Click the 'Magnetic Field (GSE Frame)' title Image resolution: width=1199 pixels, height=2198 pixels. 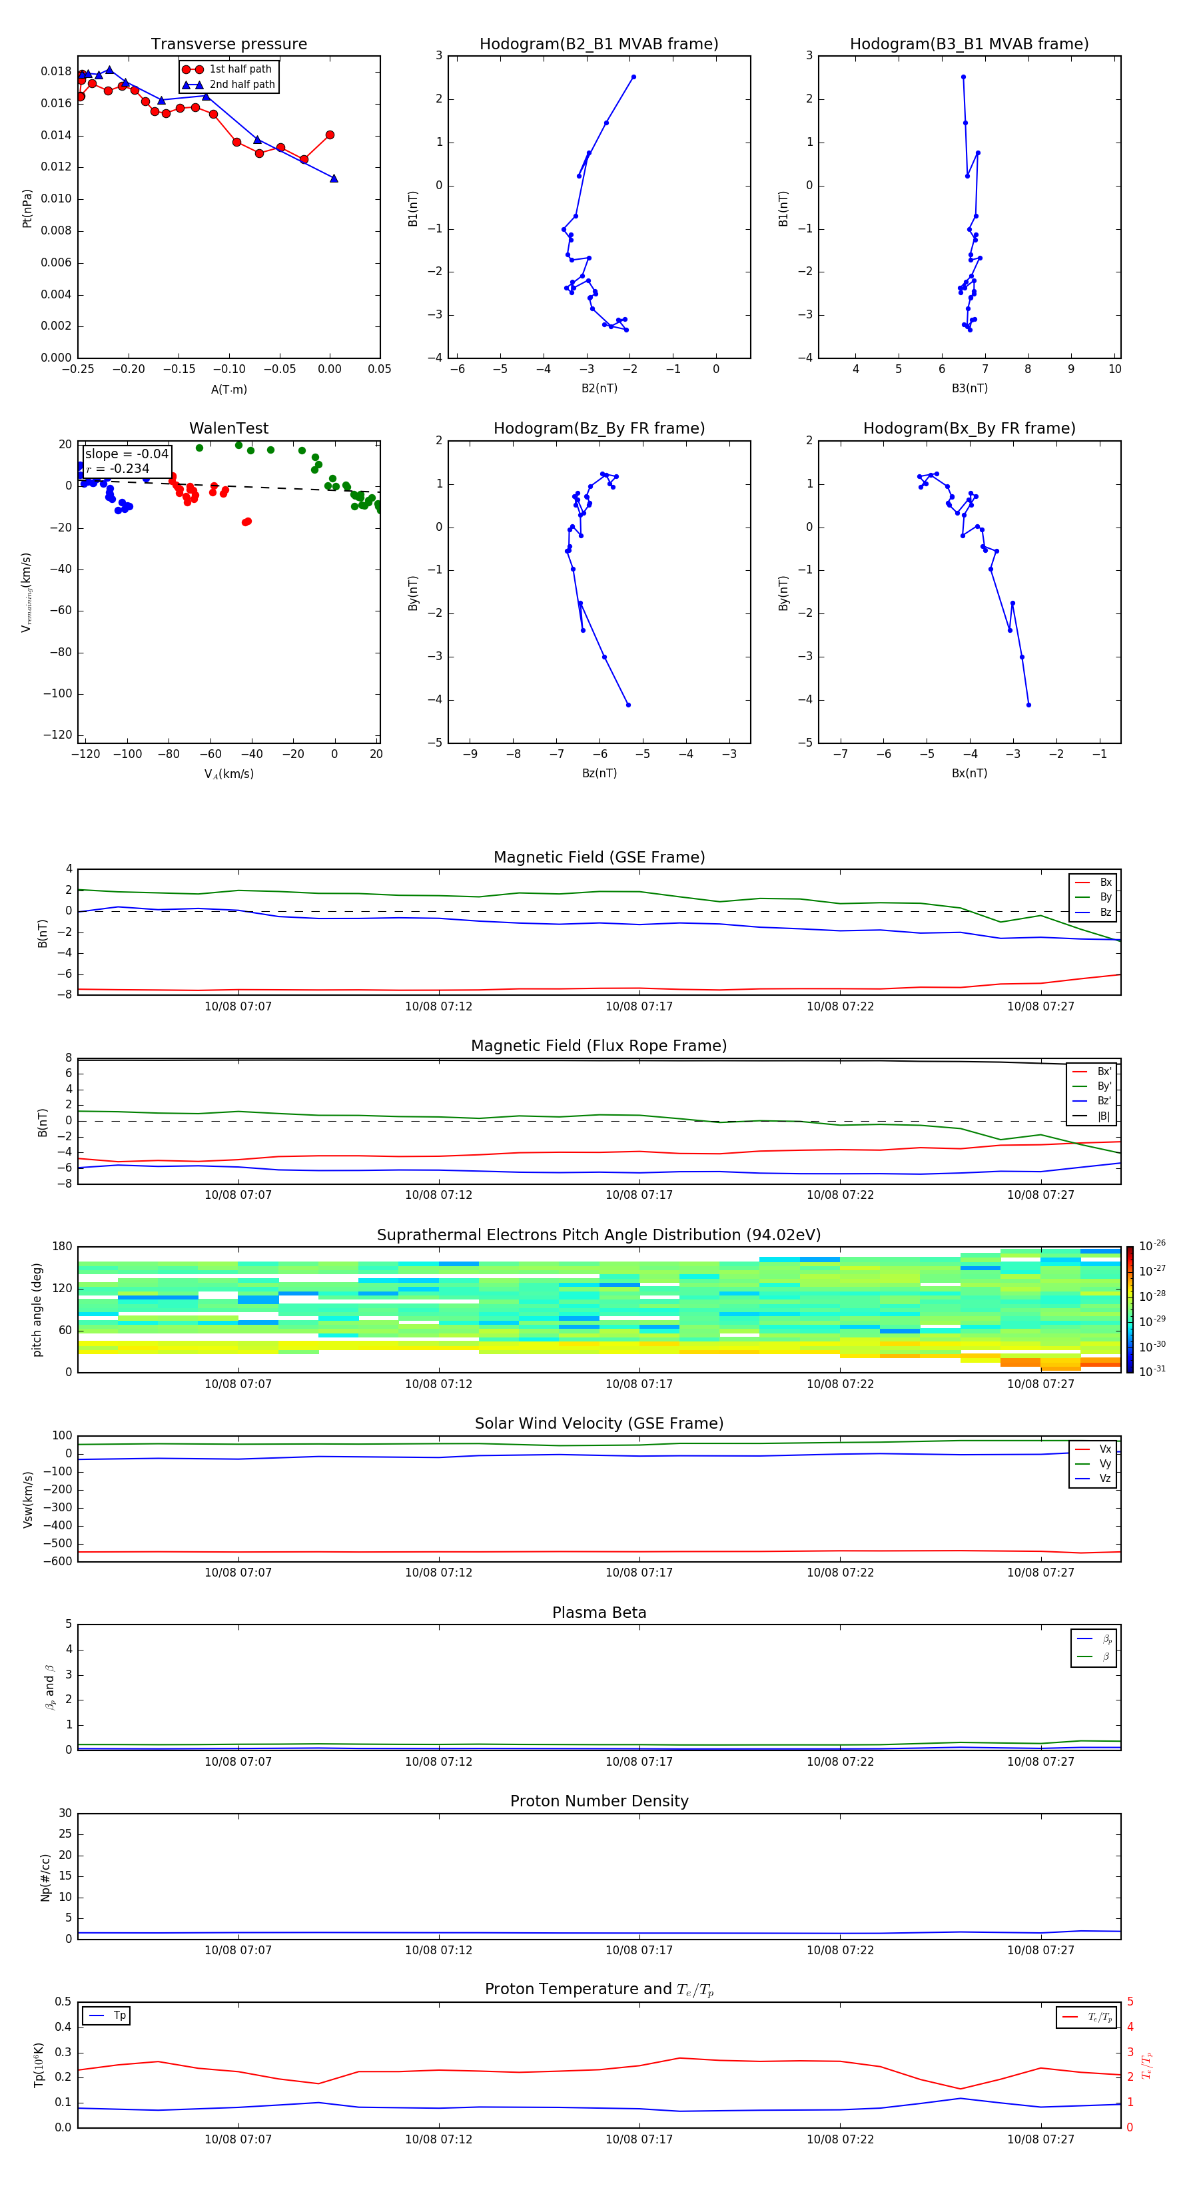pyautogui.click(x=599, y=857)
